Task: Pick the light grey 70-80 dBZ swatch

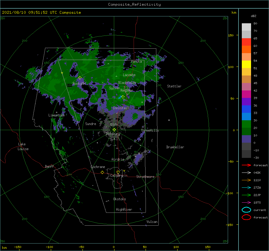Action: 246,27
